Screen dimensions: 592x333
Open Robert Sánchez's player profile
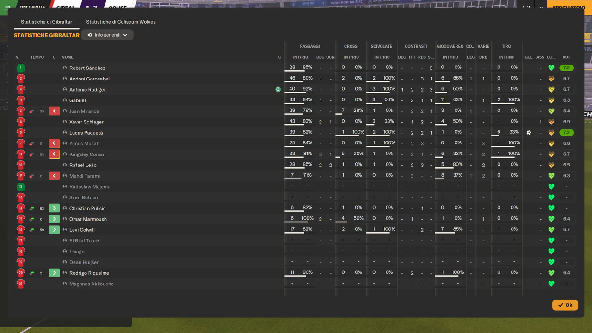87,68
